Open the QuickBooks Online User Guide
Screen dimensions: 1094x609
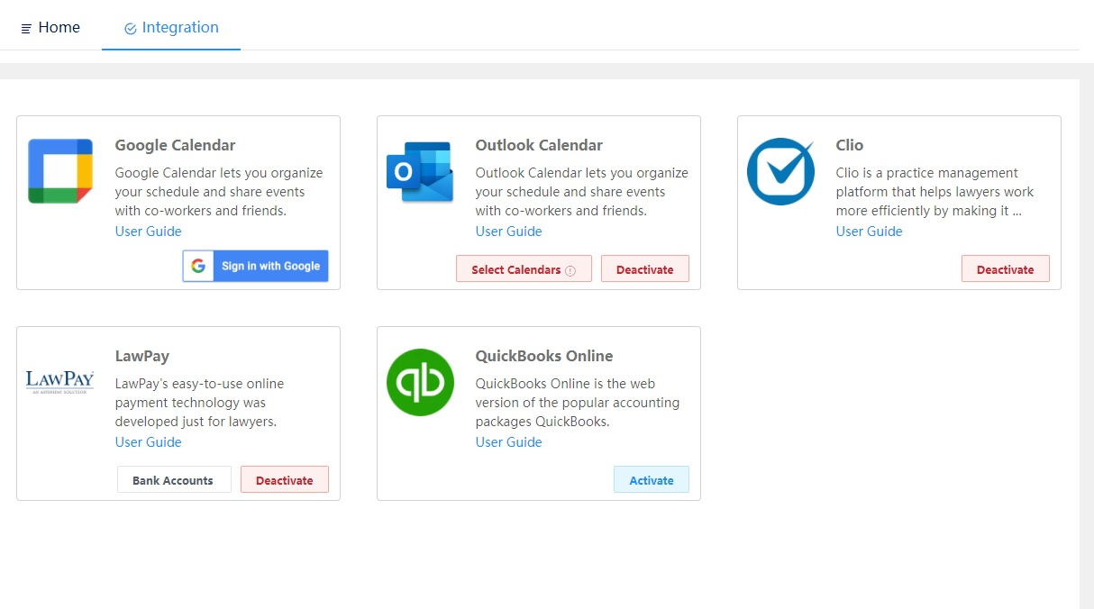click(x=509, y=442)
